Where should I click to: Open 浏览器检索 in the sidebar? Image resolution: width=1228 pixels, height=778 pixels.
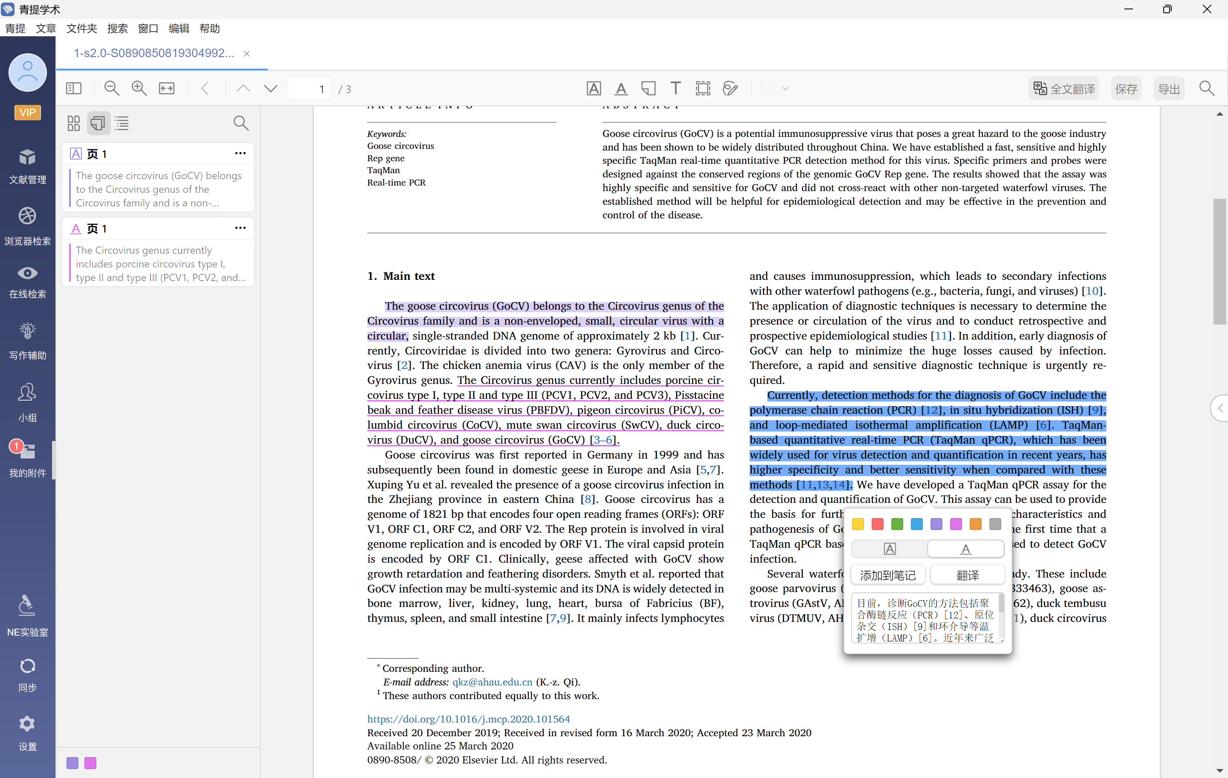(28, 226)
